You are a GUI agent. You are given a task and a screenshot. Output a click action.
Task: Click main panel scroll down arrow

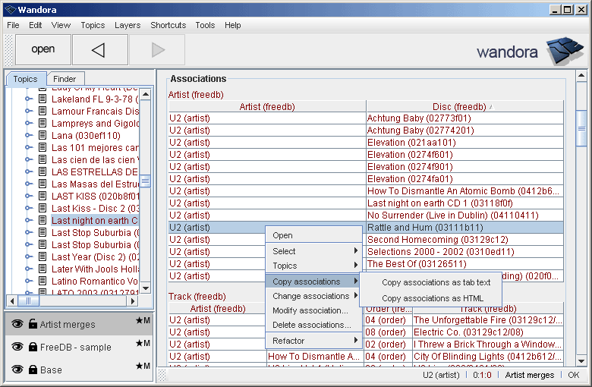(581, 361)
